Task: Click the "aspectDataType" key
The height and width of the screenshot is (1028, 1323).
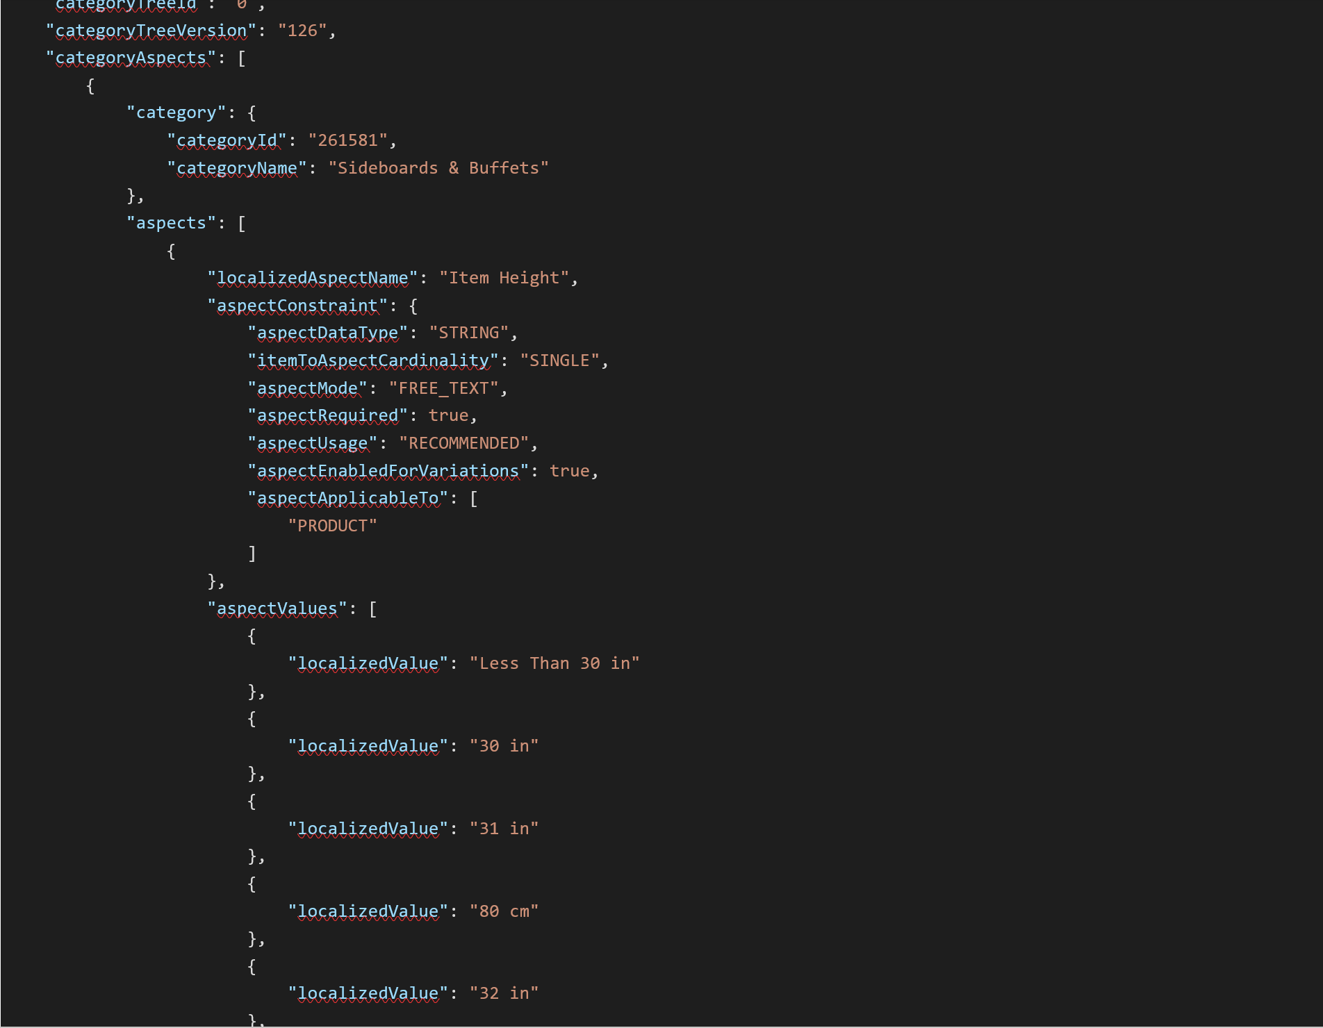Action: (x=328, y=333)
